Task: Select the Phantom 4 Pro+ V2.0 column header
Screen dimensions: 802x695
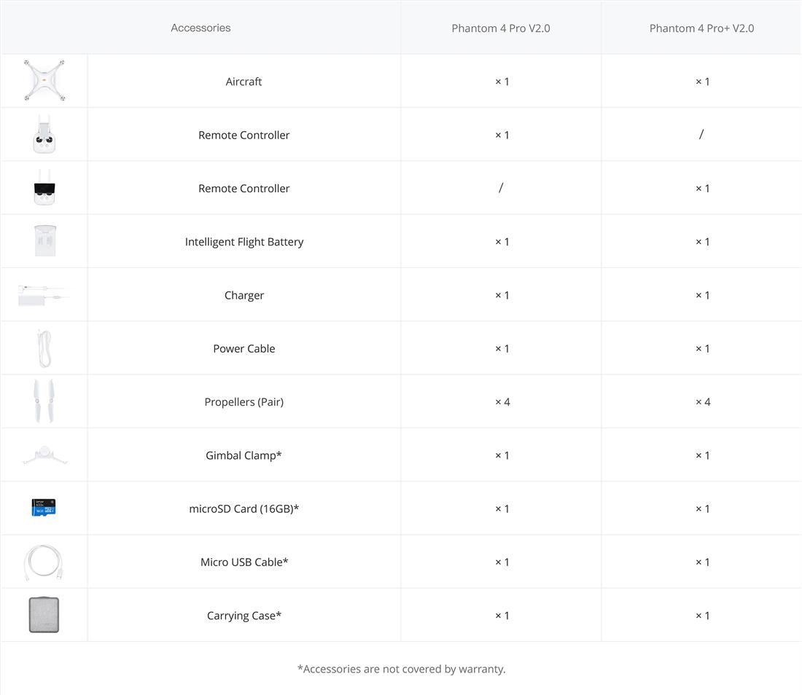Action: pos(701,28)
